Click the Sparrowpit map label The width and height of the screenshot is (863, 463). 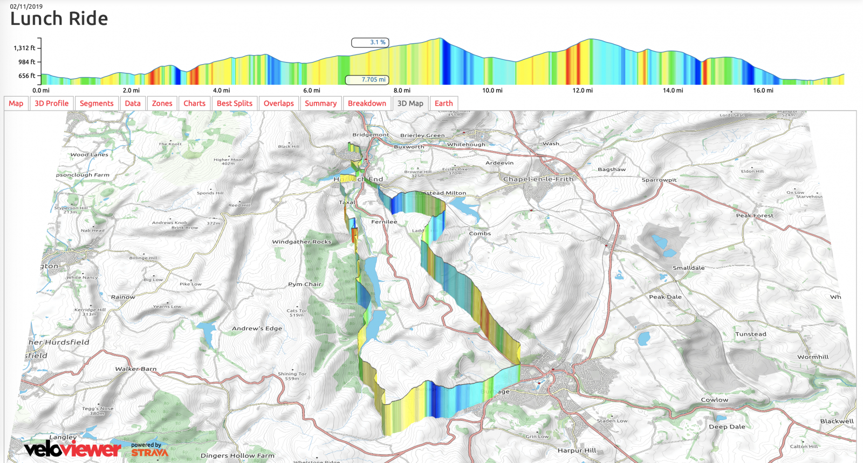pyautogui.click(x=659, y=180)
